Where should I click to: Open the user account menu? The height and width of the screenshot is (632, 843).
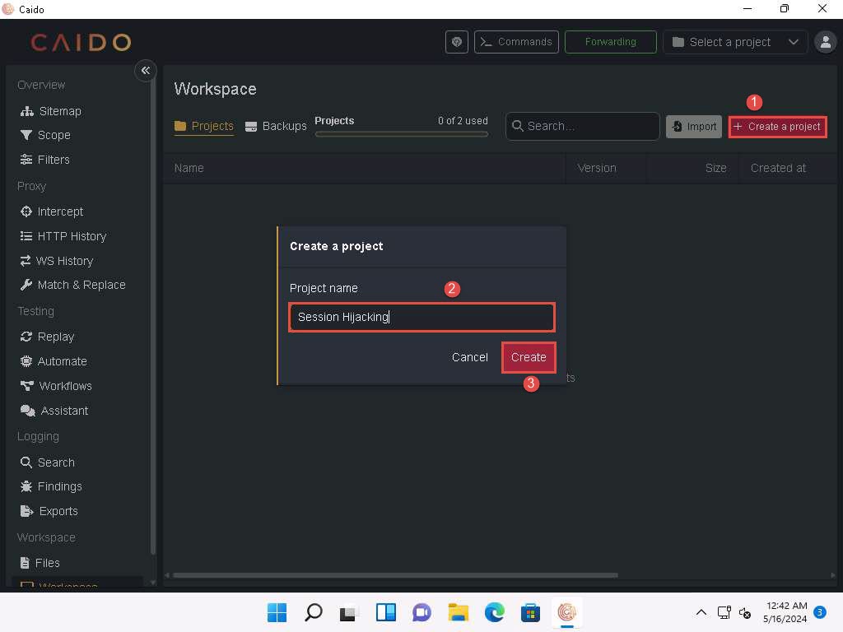(x=824, y=42)
